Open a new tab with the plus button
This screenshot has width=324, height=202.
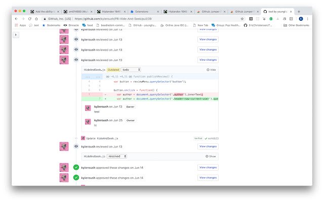coord(299,12)
